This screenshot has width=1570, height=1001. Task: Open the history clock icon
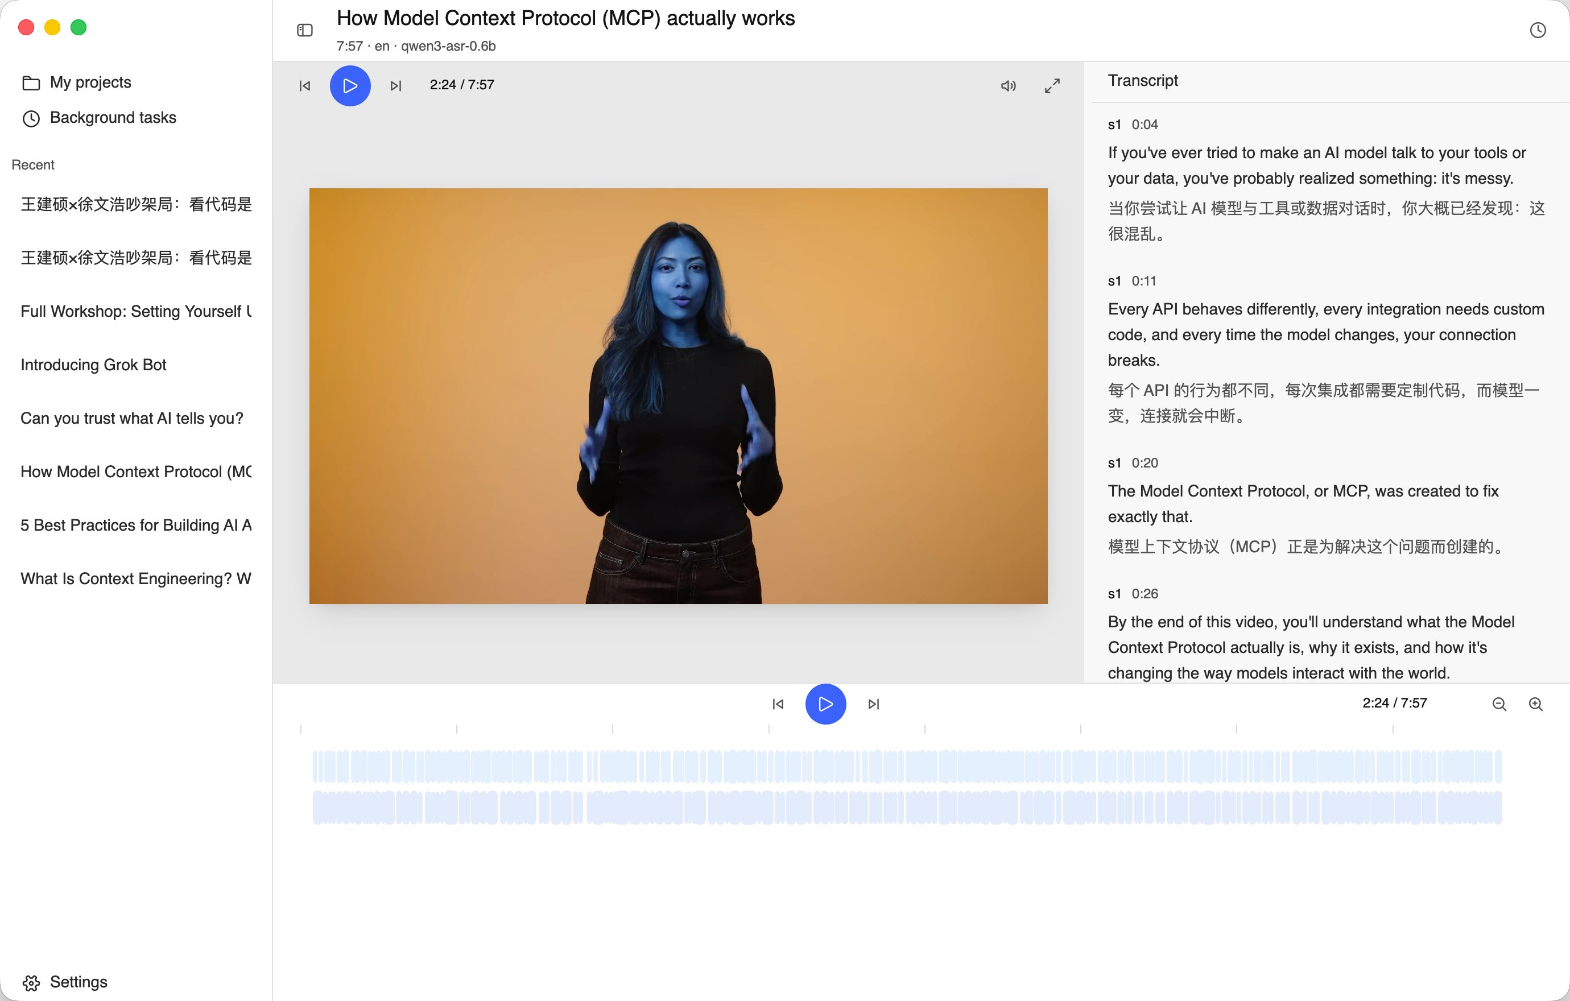click(1538, 30)
